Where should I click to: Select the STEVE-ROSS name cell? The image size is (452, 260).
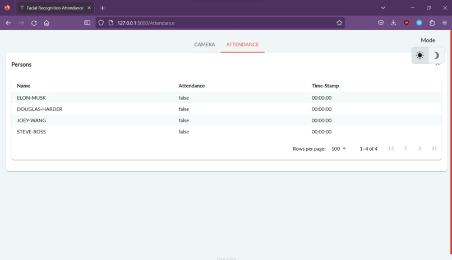pos(31,132)
